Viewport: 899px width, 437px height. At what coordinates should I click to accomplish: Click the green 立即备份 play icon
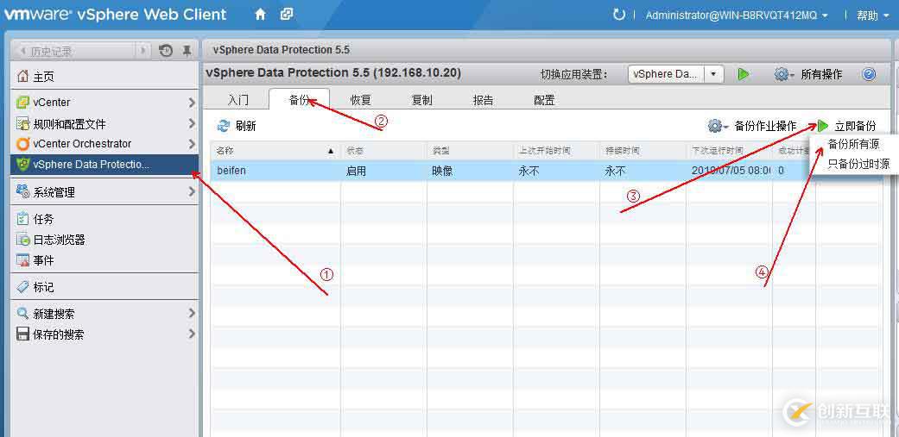[x=823, y=126]
